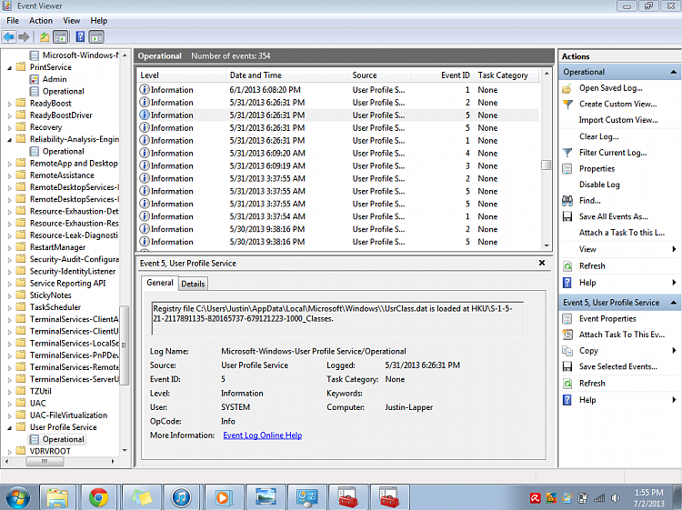The image size is (682, 510).
Task: Collapse the Reliability-Analysis-Engine node
Action: [x=10, y=140]
